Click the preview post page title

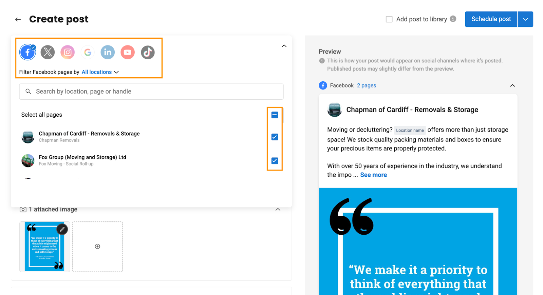click(412, 110)
